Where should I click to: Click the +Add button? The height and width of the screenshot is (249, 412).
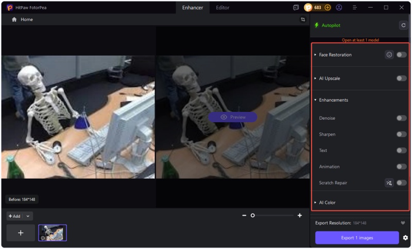[14, 216]
